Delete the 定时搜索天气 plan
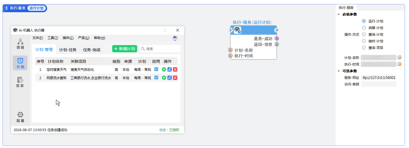409x148 pixels. (x=175, y=69)
